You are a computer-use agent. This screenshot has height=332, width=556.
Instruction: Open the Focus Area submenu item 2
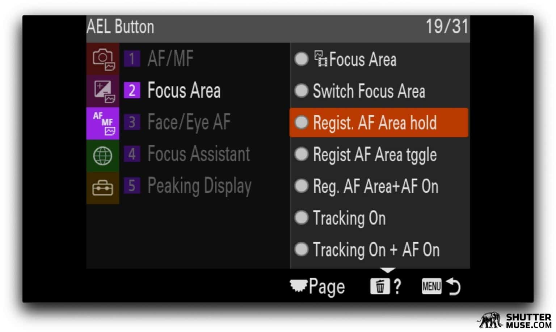(x=184, y=90)
